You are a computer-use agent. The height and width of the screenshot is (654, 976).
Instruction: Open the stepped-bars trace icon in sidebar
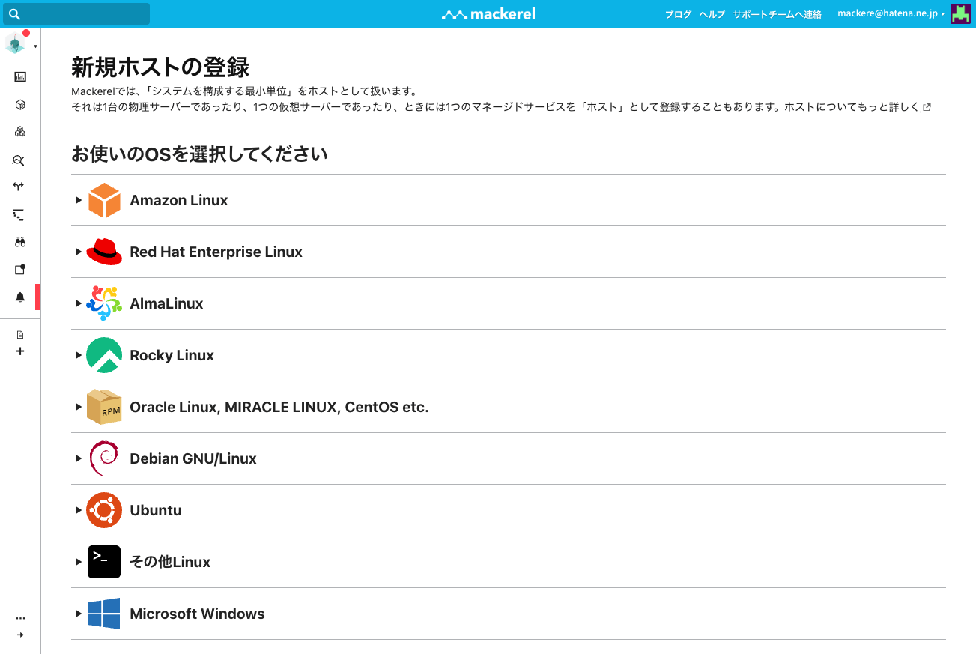click(20, 214)
